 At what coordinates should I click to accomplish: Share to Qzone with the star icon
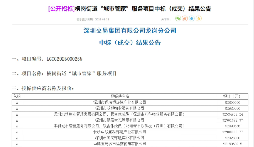point(198,18)
